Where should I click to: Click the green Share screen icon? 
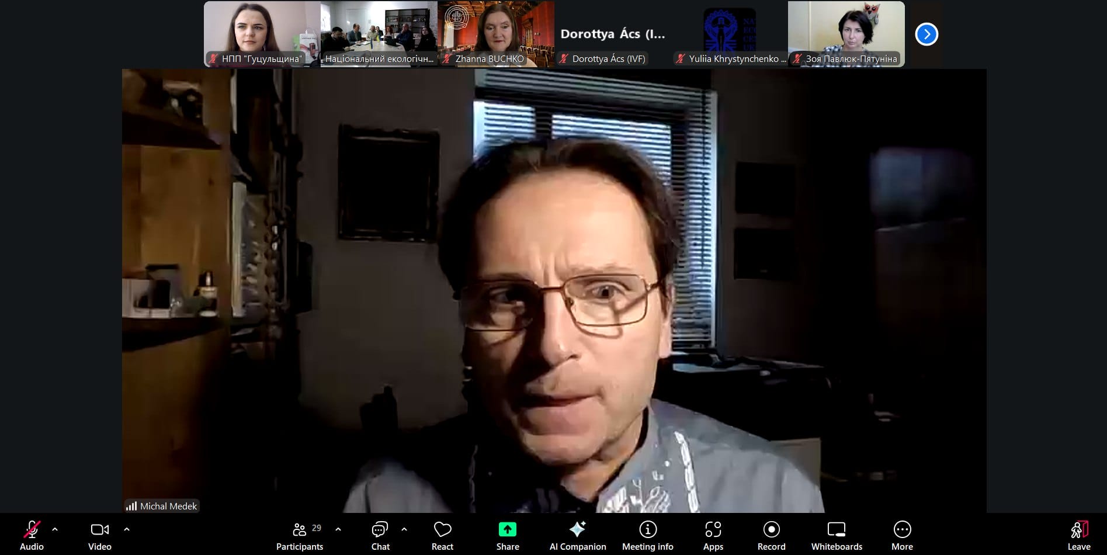click(x=508, y=529)
